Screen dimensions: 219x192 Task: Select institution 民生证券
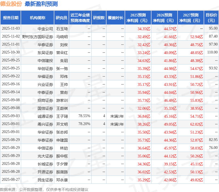(x=45, y=180)
